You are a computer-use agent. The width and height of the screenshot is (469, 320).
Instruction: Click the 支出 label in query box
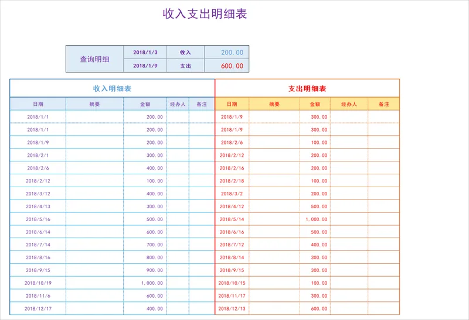point(185,66)
